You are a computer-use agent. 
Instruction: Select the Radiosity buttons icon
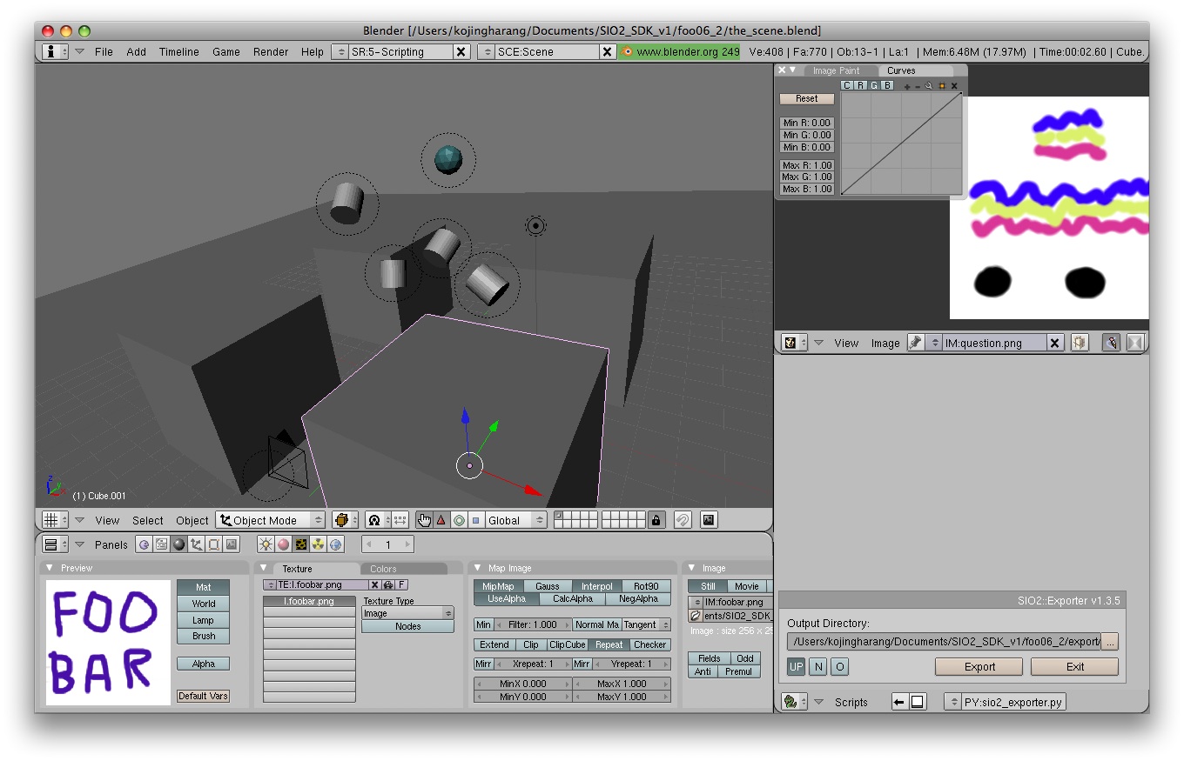click(x=318, y=544)
